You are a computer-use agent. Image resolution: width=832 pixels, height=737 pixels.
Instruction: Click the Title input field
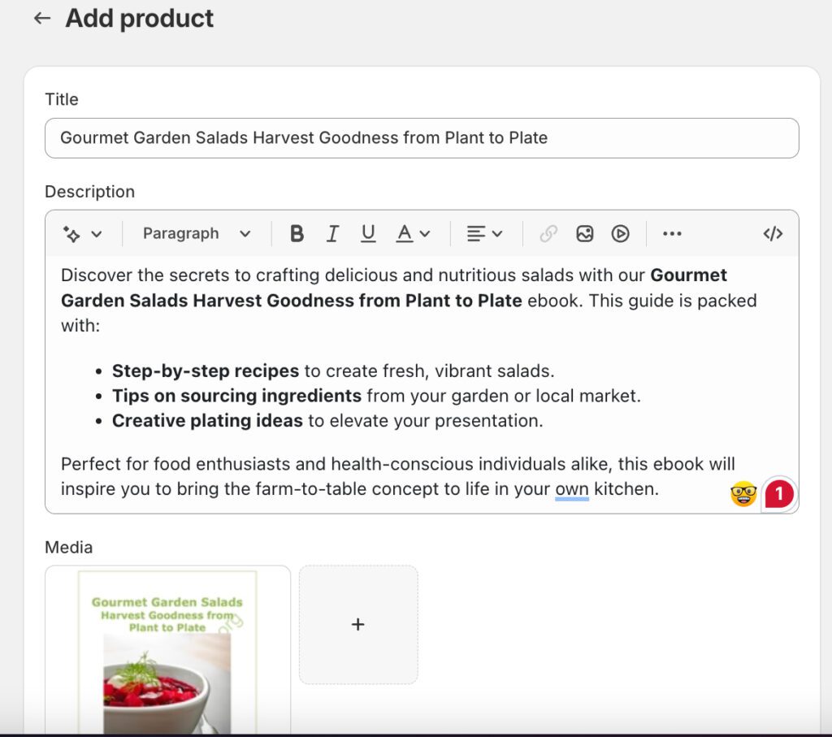pyautogui.click(x=422, y=138)
